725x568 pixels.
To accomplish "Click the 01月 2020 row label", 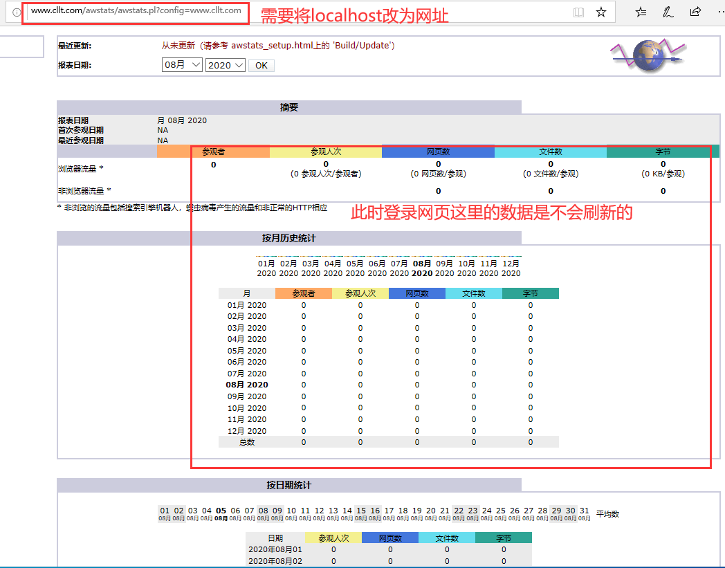I will click(247, 305).
